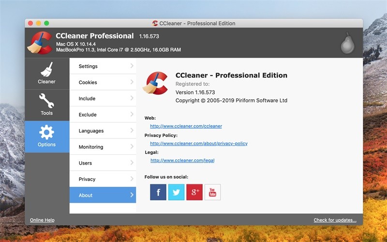The height and width of the screenshot is (242, 387).
Task: Open the Exclude options page
Action: click(x=103, y=115)
